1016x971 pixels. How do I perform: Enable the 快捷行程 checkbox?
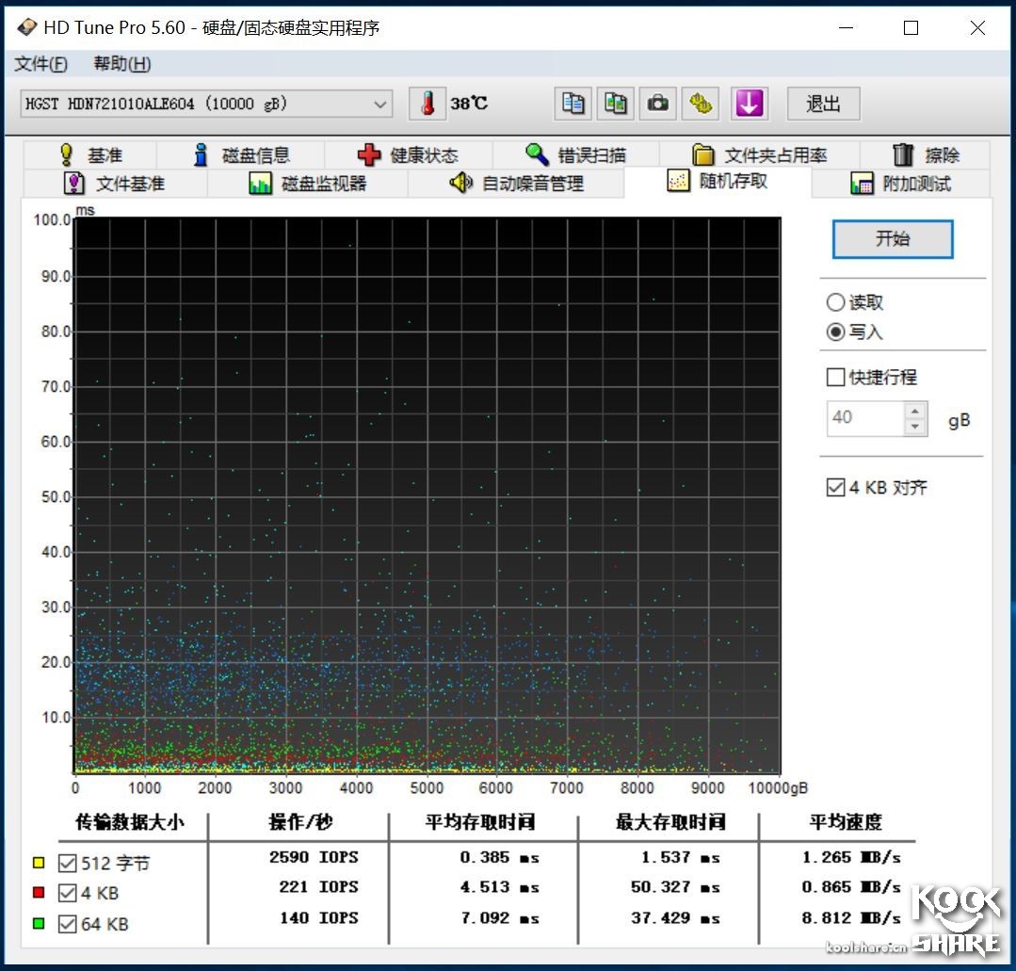tap(834, 377)
